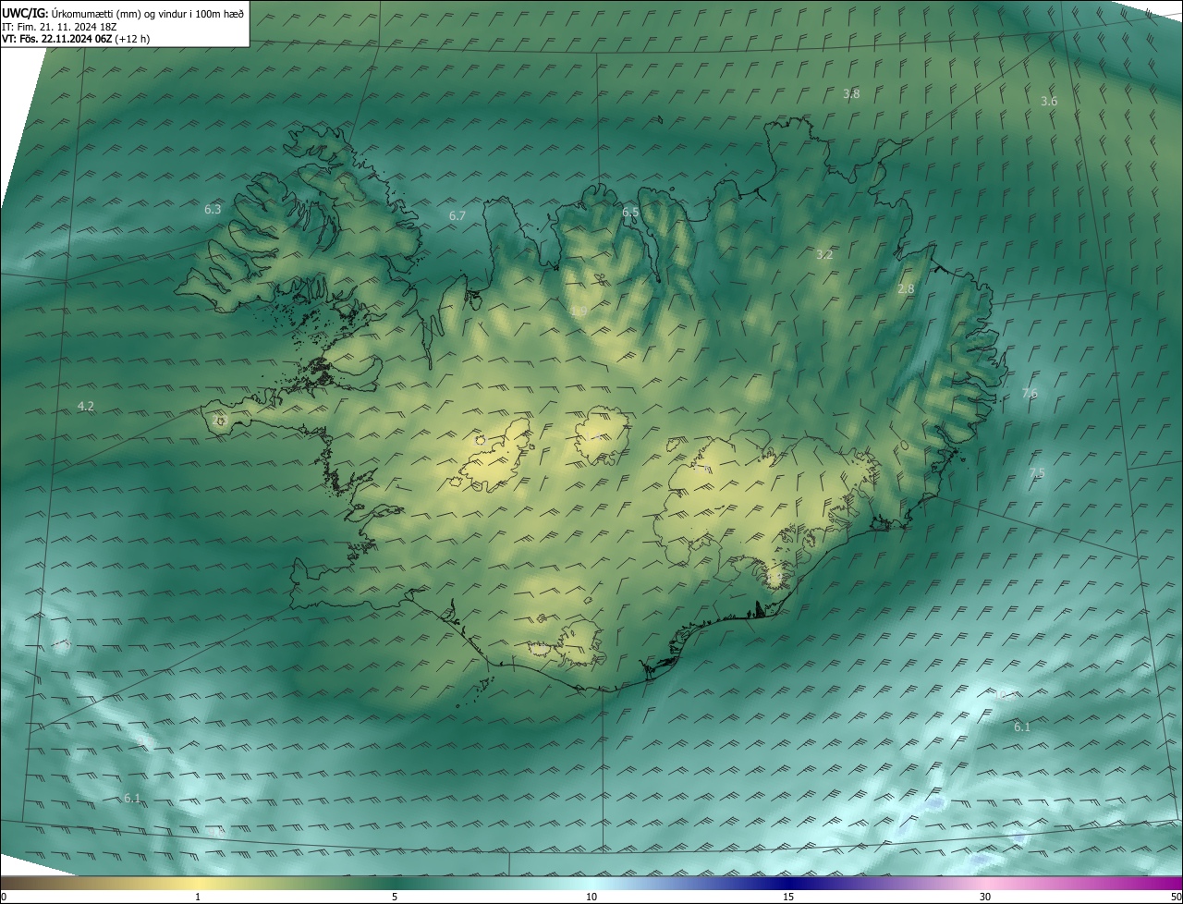
Task: Click the 7.6 value off the east coast
Action: [1030, 394]
